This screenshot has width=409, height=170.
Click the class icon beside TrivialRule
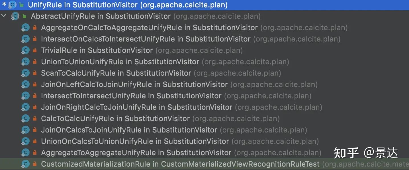(x=26, y=50)
